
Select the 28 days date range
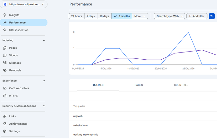104,16
